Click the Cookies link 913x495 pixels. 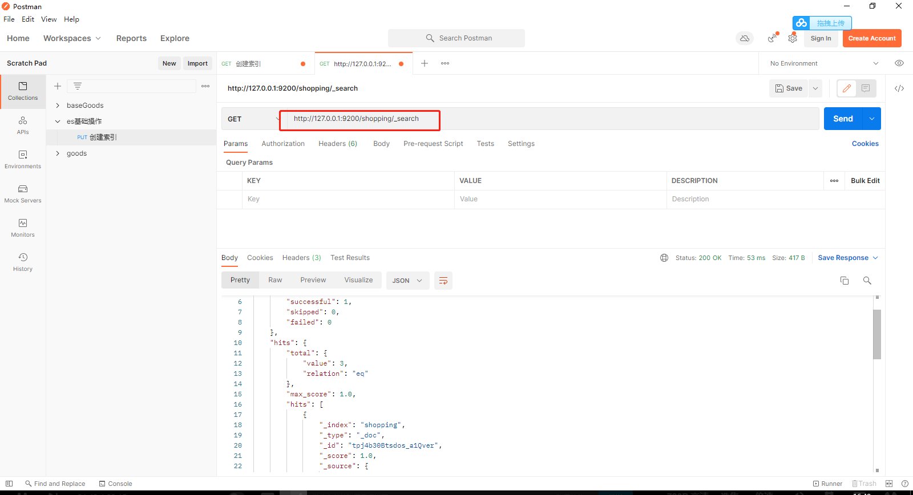coord(865,144)
